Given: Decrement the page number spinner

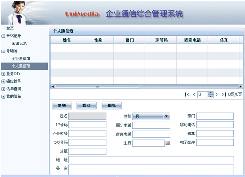Looking at the screenshot, I should 211,96.
